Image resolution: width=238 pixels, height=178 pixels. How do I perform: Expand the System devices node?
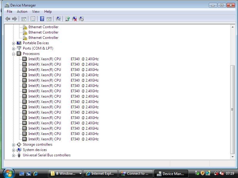[x=13, y=150]
